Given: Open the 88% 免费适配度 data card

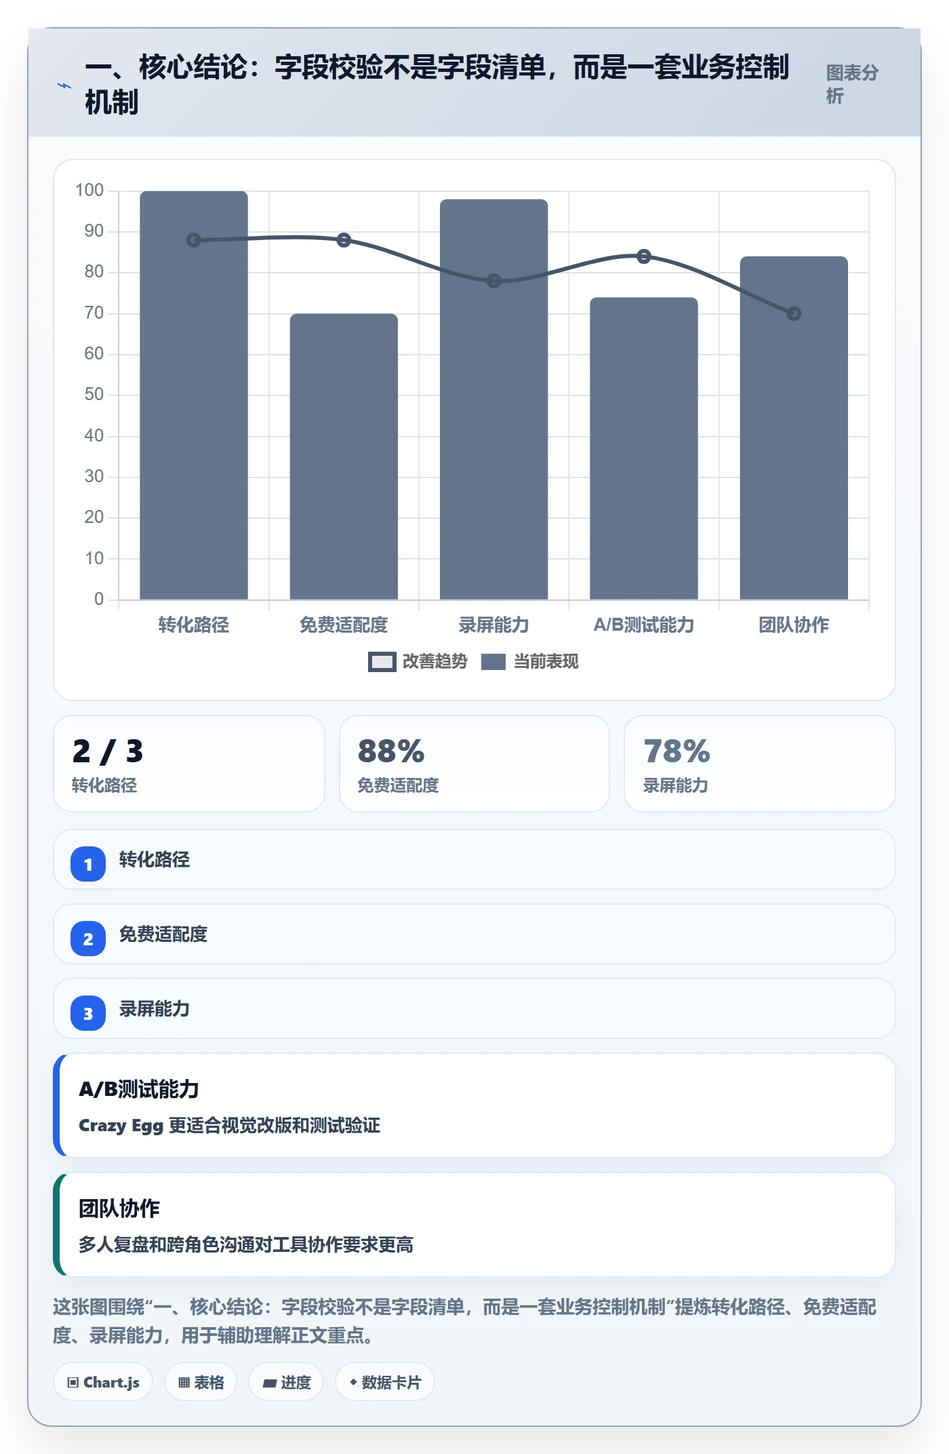Looking at the screenshot, I should coord(474,764).
